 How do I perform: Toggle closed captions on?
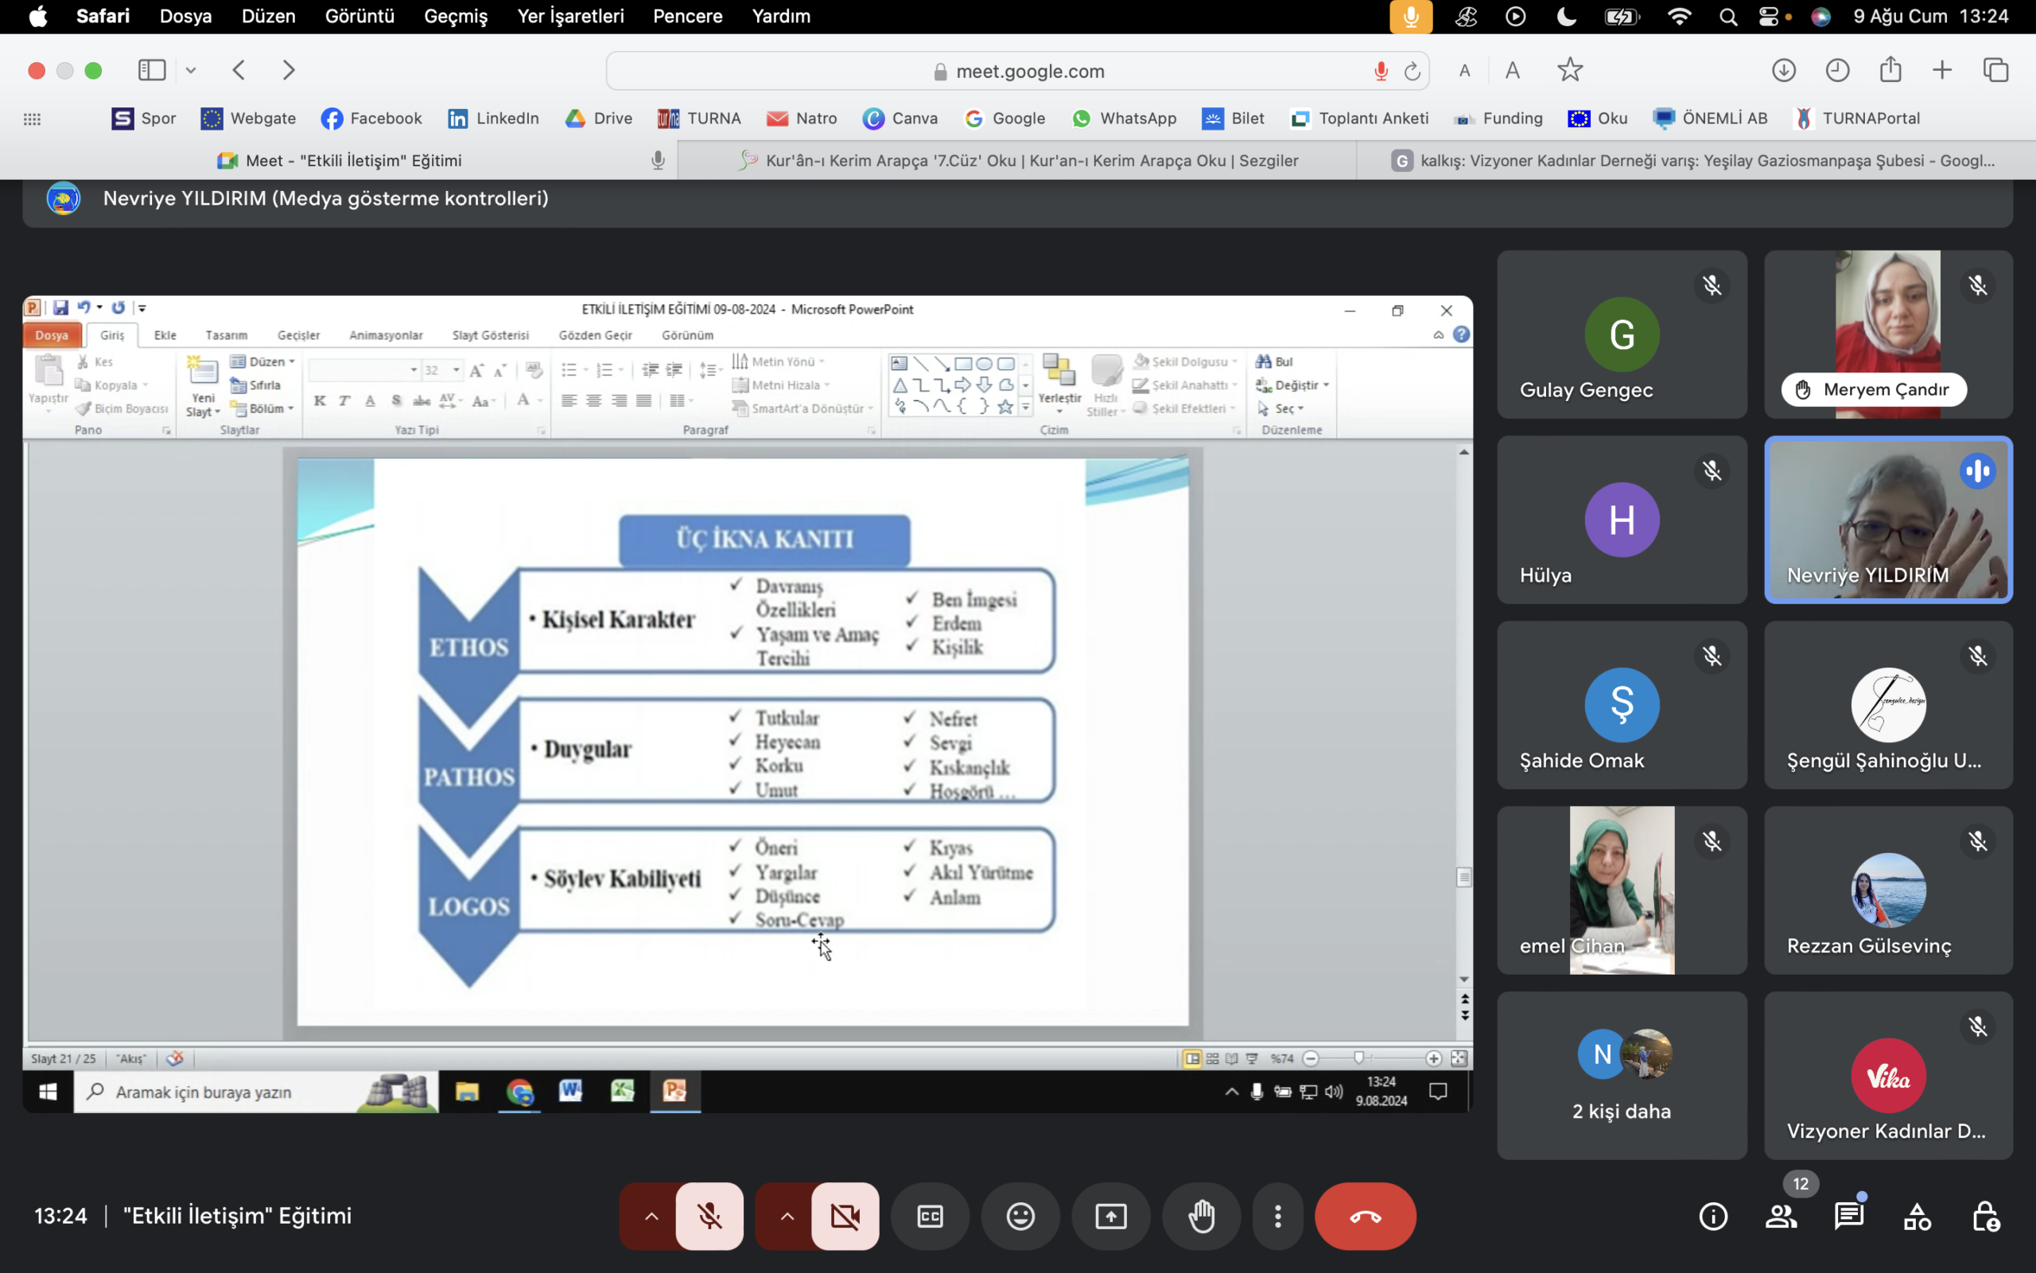(x=930, y=1216)
